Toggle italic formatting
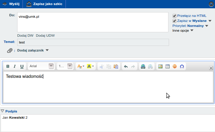 pos(15,66)
